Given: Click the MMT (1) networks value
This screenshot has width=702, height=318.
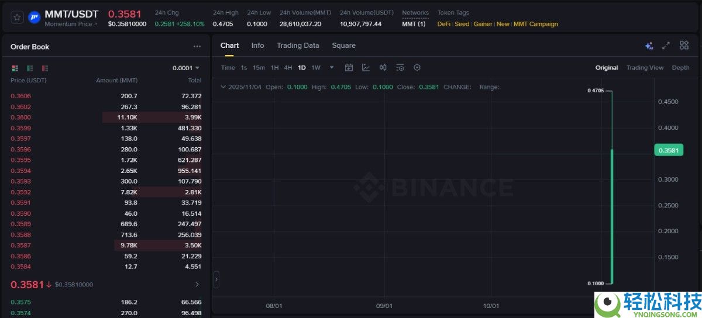Looking at the screenshot, I should point(414,24).
